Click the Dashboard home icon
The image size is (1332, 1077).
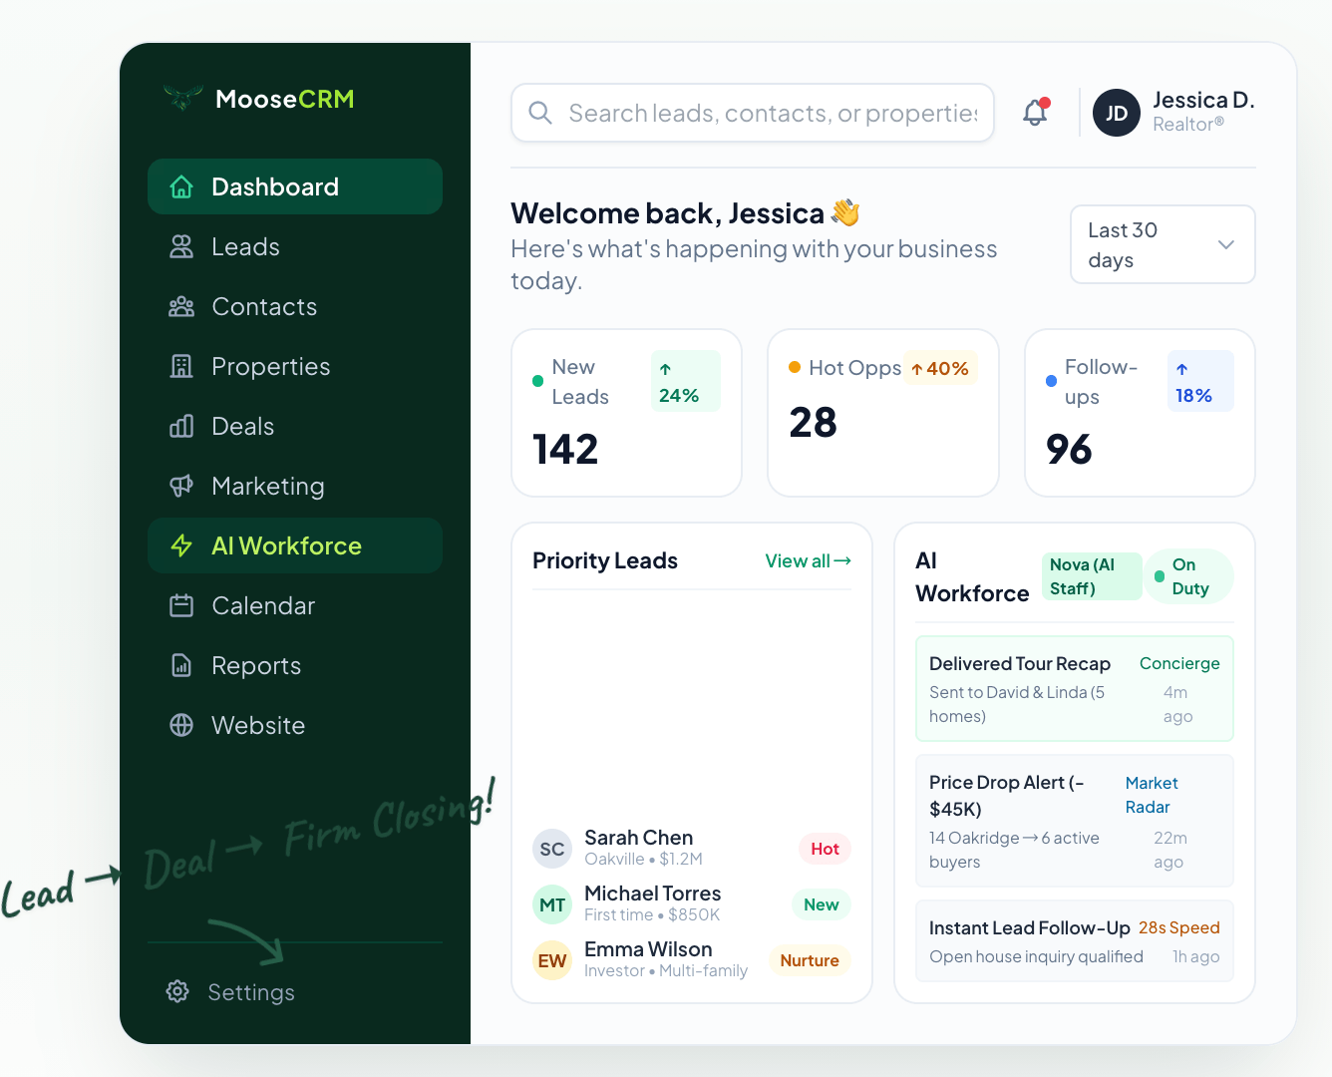(x=181, y=186)
